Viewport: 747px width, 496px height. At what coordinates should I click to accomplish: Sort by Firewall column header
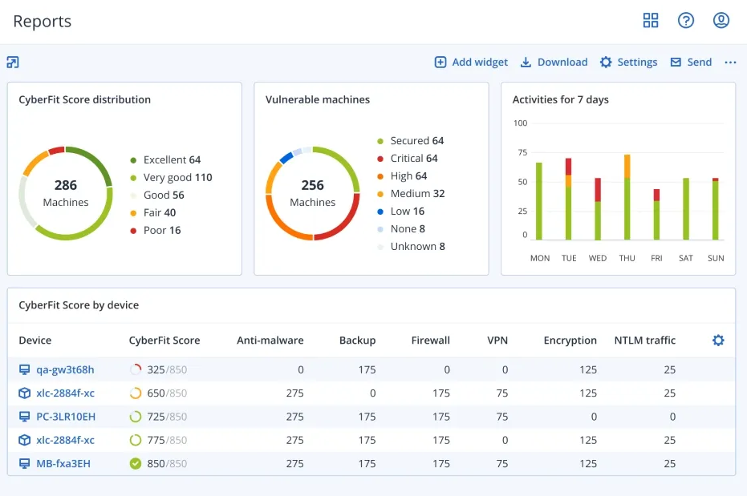(x=431, y=340)
